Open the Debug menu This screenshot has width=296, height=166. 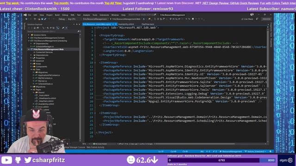click(65, 15)
